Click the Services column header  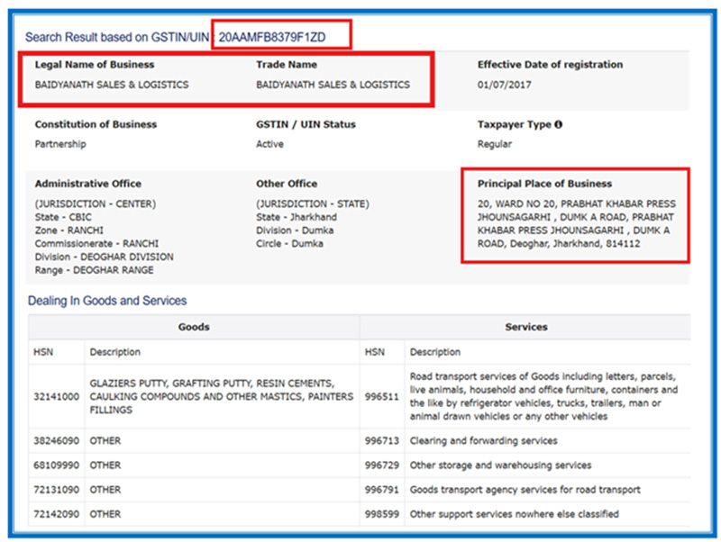[x=525, y=327]
